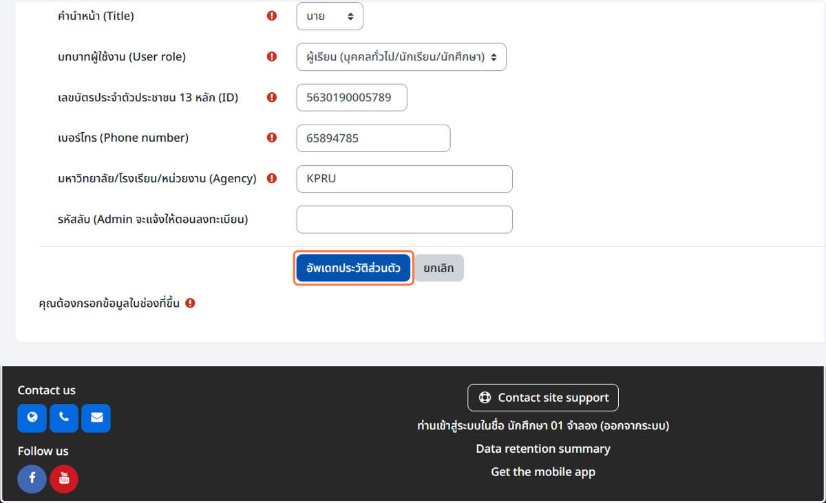Click the Agency field containing KPRU
826x503 pixels.
pyautogui.click(x=404, y=178)
